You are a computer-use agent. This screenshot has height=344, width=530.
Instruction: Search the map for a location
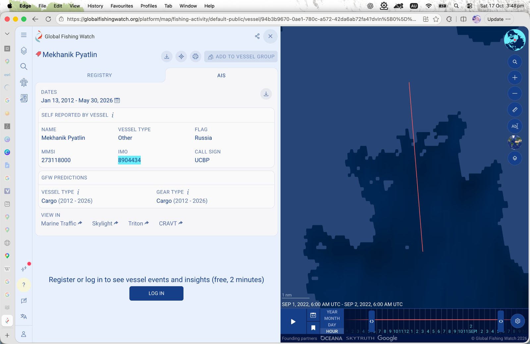click(515, 62)
